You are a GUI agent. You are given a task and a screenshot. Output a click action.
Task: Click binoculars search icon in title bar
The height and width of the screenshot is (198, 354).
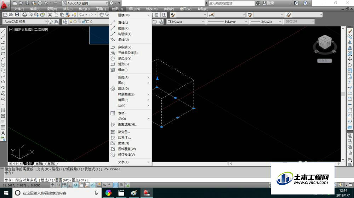coord(258,3)
